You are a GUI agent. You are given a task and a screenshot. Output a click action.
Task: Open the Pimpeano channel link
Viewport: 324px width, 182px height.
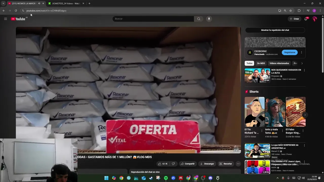[x=275, y=76]
